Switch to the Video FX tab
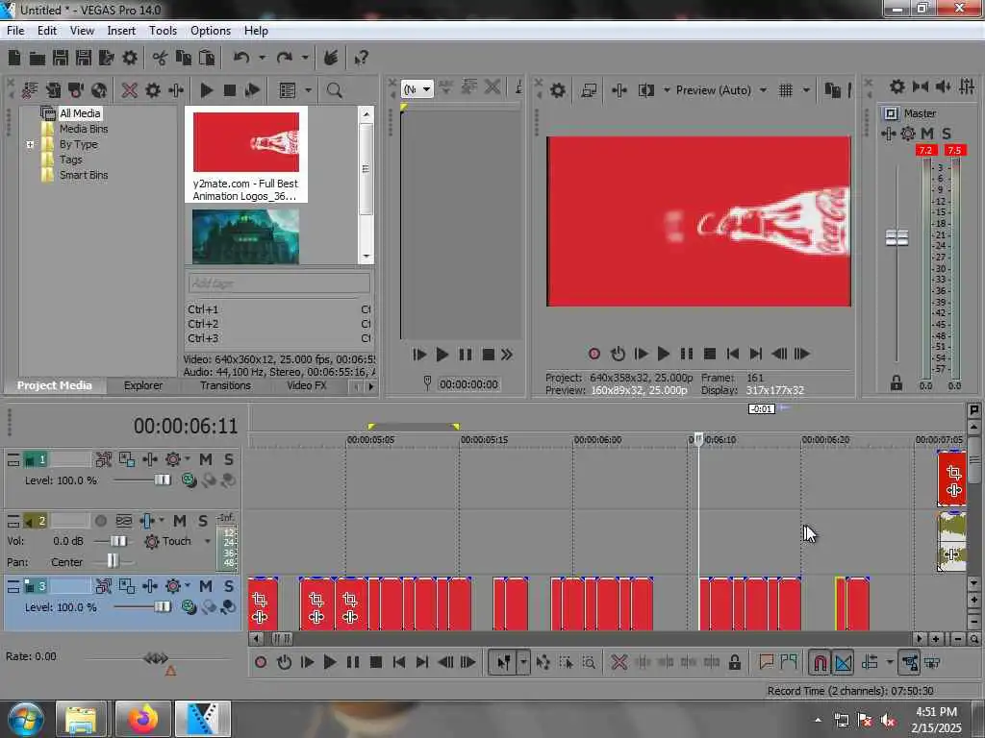 coord(307,386)
